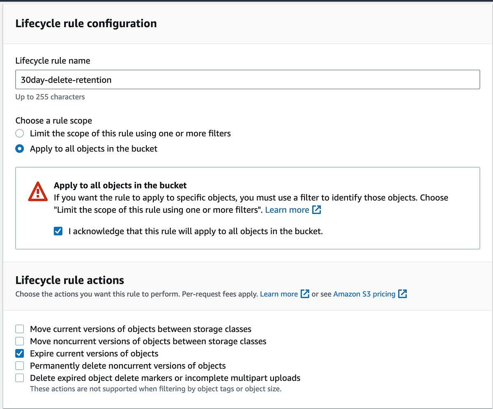493x409 pixels.
Task: Select "Apply to all objects in the bucket"
Action: tap(19, 149)
